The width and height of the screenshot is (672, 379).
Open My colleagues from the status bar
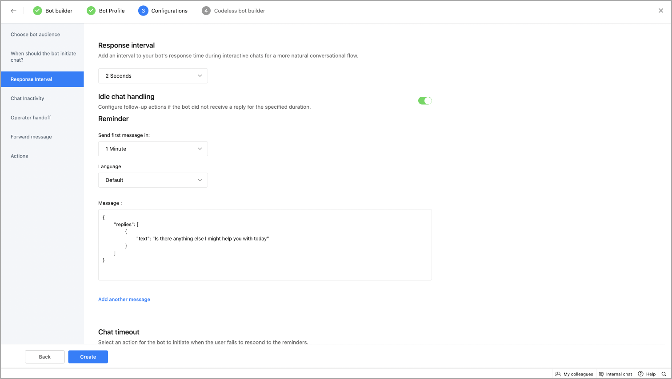574,374
